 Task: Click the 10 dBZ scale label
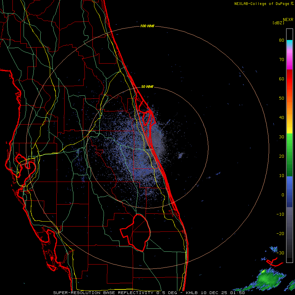click(x=282, y=176)
